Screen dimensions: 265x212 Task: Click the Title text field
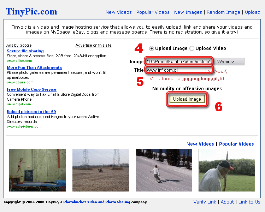tap(176, 70)
